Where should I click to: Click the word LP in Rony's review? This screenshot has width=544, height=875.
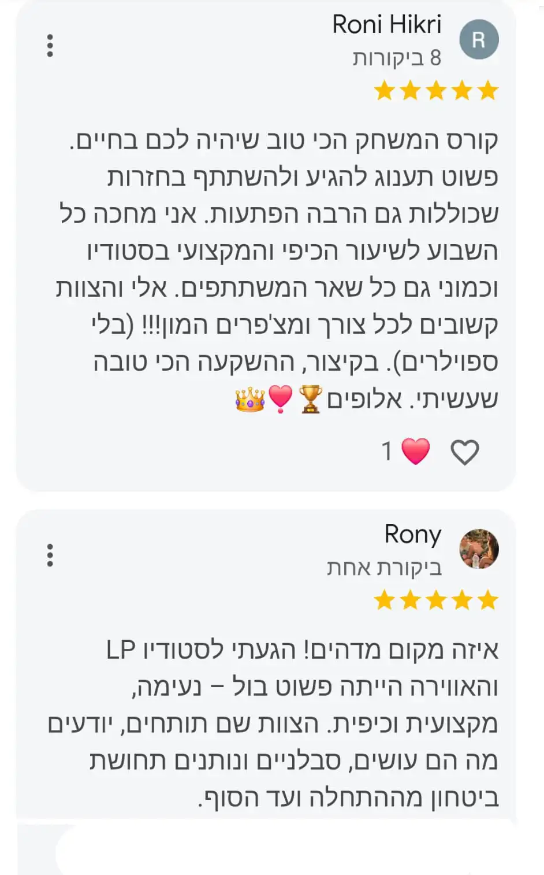121,650
